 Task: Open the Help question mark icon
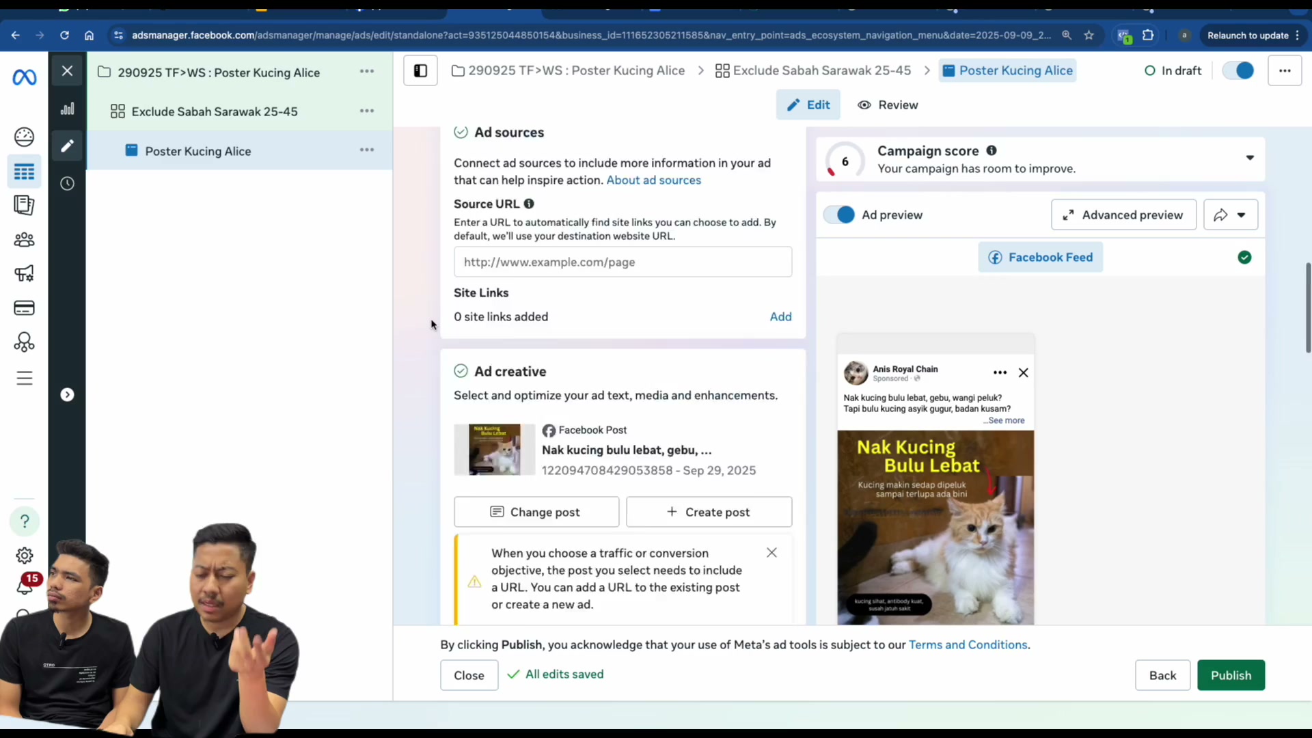click(25, 521)
